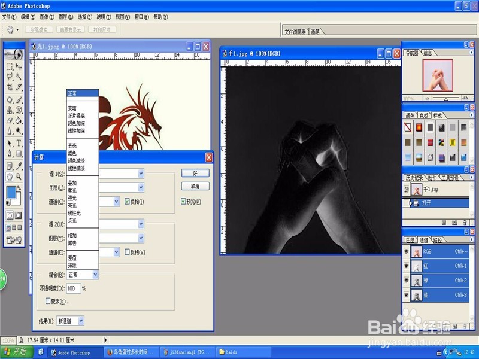Click the 混合(B) blending dropdown arrow

(x=95, y=275)
